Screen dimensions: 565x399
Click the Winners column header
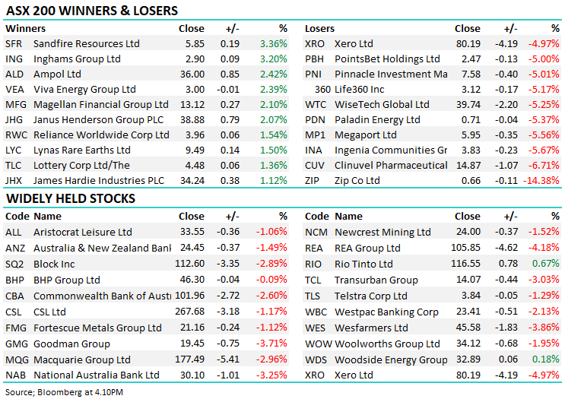click(25, 28)
